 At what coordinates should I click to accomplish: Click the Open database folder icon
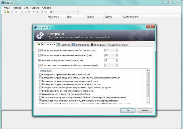[x=8, y=12]
